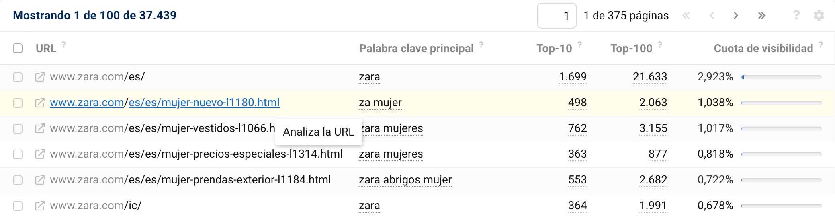The width and height of the screenshot is (835, 218).
Task: Sort by Top-10 column header
Action: coord(554,49)
